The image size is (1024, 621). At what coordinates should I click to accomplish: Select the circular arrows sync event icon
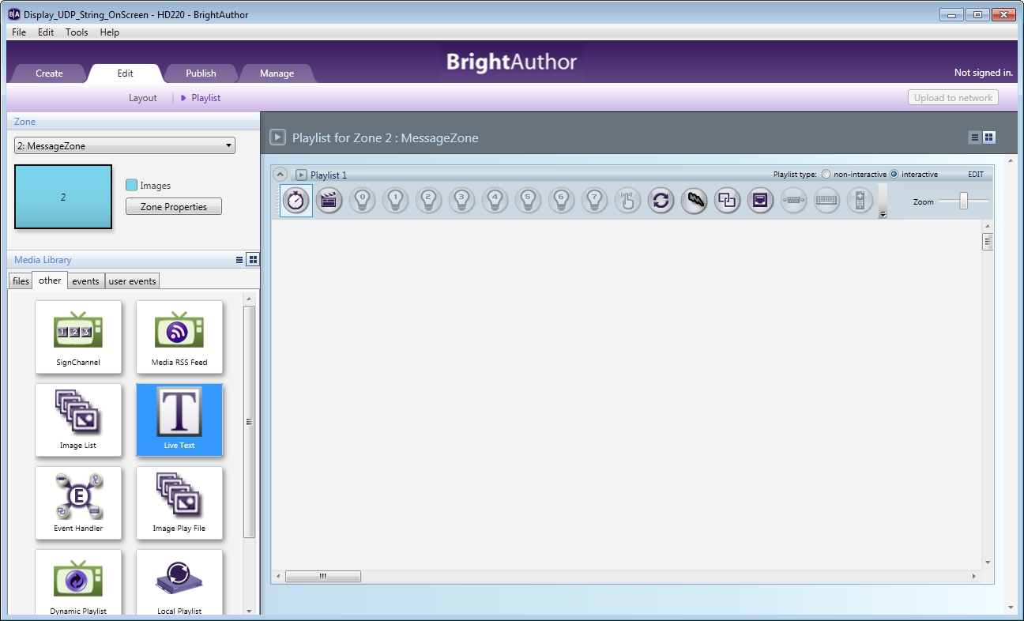click(661, 201)
